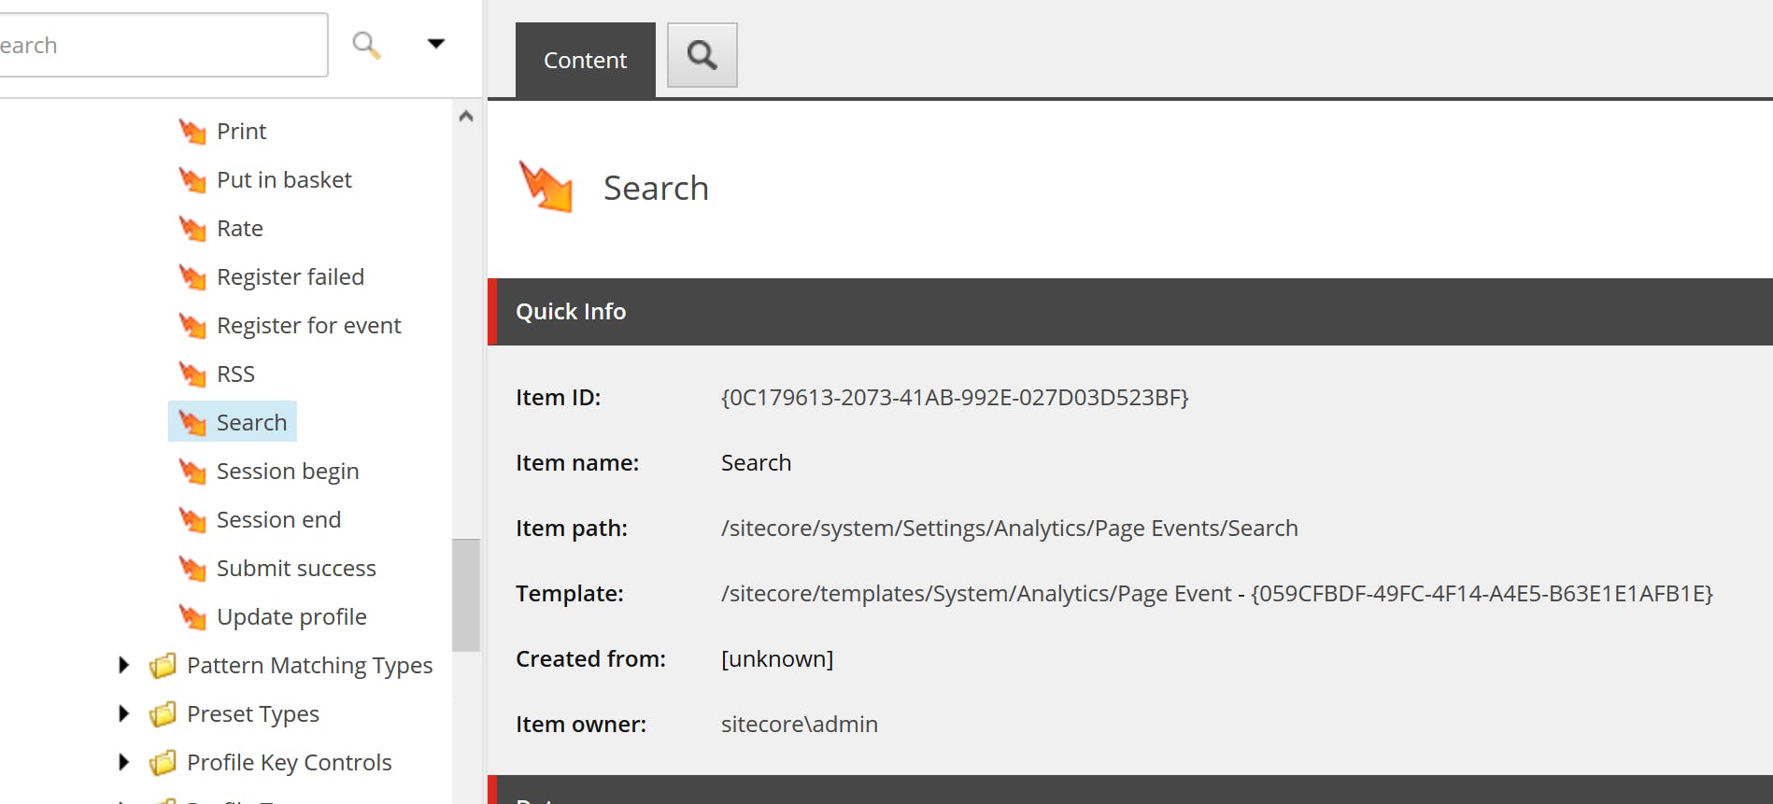This screenshot has width=1773, height=804.
Task: Collapse the Quick Info section header
Action: tap(1130, 312)
